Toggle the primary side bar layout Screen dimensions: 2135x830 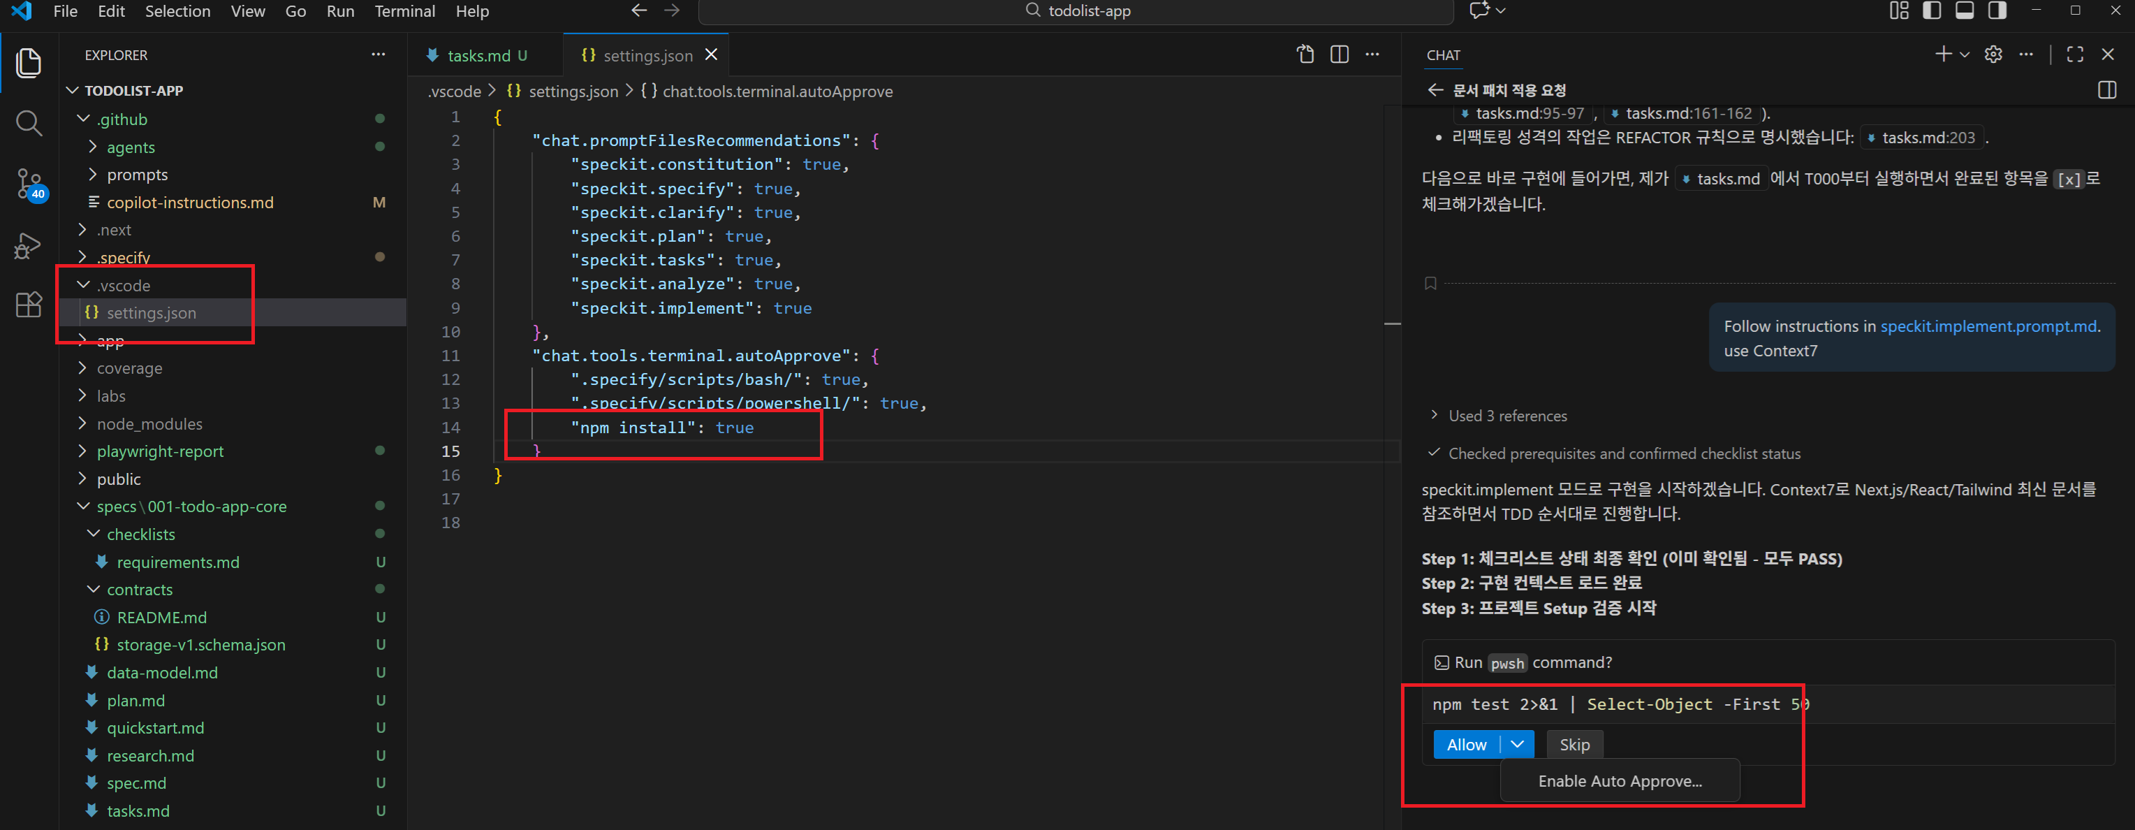click(x=1932, y=10)
